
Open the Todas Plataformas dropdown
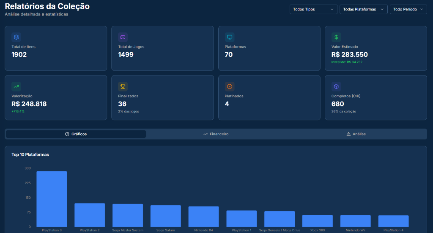[x=363, y=9]
